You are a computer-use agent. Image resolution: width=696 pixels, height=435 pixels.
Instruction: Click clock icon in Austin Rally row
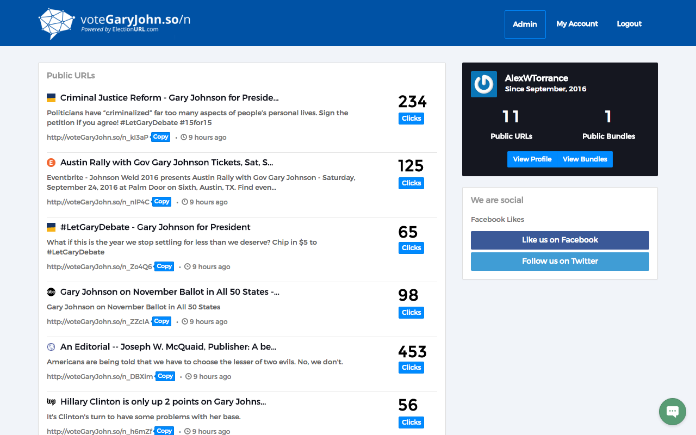click(x=185, y=202)
